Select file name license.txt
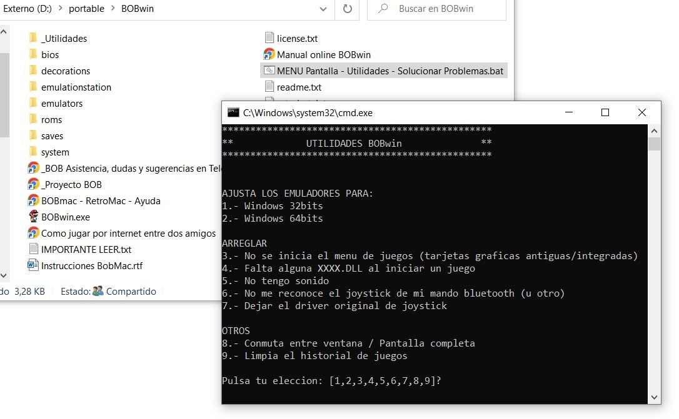Image resolution: width=679 pixels, height=419 pixels. [297, 39]
